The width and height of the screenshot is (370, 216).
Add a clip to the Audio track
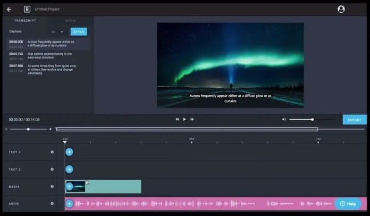point(69,204)
